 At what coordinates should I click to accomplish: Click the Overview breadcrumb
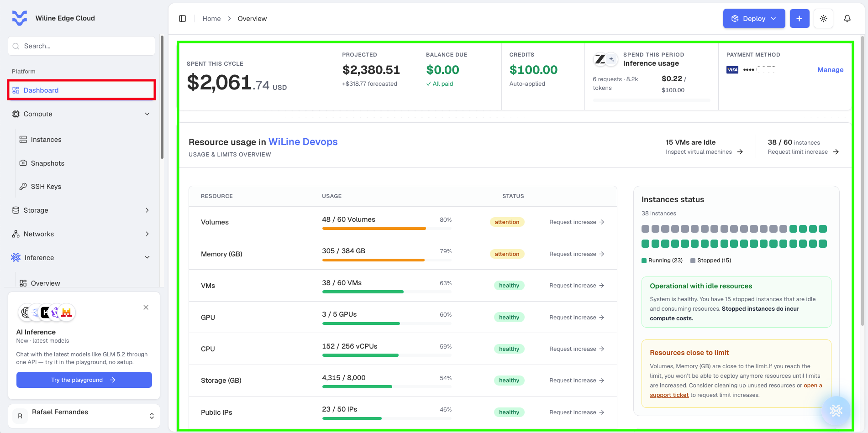[252, 19]
